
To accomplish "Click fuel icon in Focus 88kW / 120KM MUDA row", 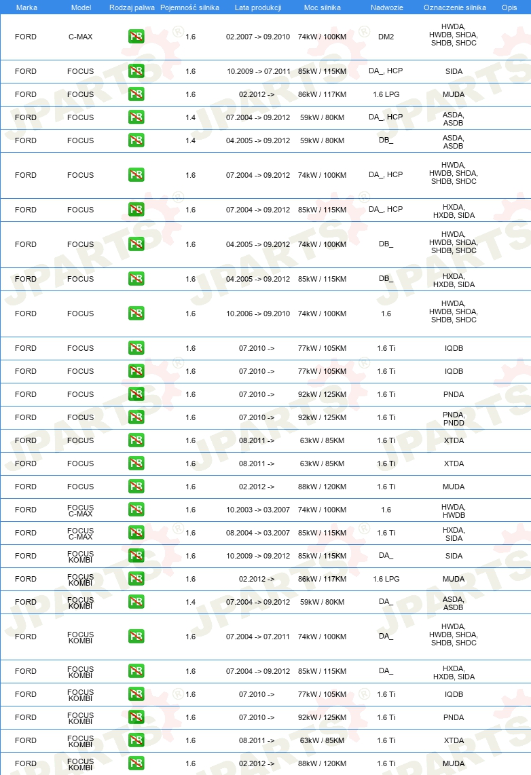I will click(x=136, y=487).
